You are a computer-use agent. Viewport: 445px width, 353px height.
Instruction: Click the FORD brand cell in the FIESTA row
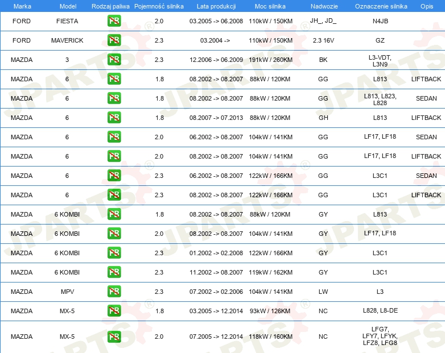pos(22,21)
